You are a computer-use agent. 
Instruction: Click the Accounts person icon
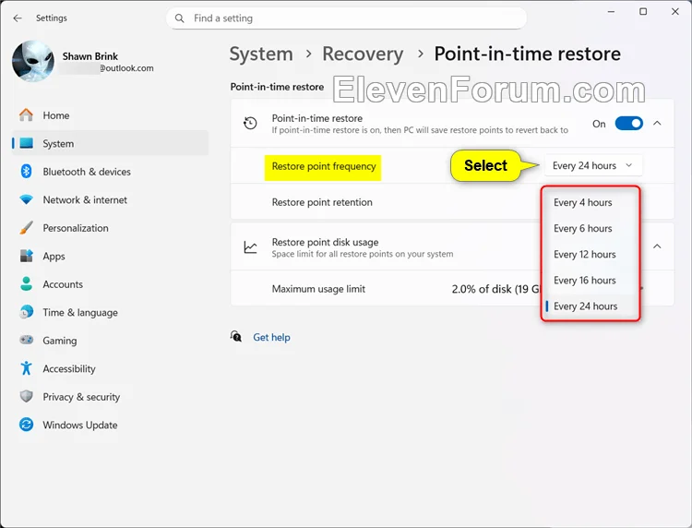26,284
